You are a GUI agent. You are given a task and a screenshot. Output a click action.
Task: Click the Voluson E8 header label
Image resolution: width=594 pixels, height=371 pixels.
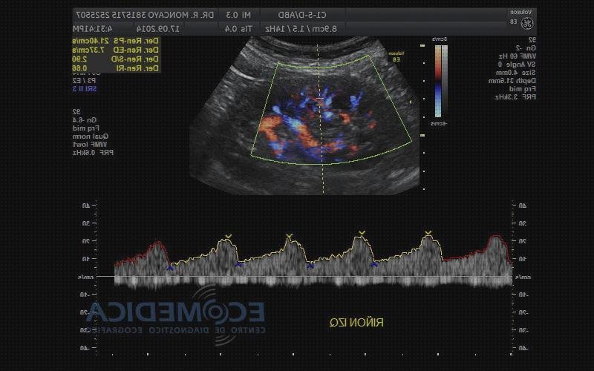[x=521, y=16]
